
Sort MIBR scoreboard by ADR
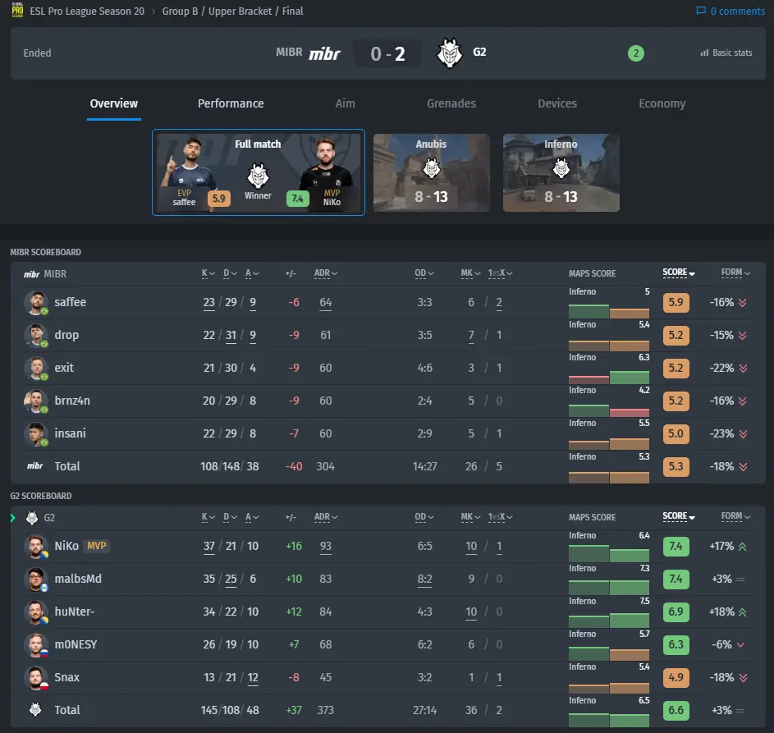(326, 273)
